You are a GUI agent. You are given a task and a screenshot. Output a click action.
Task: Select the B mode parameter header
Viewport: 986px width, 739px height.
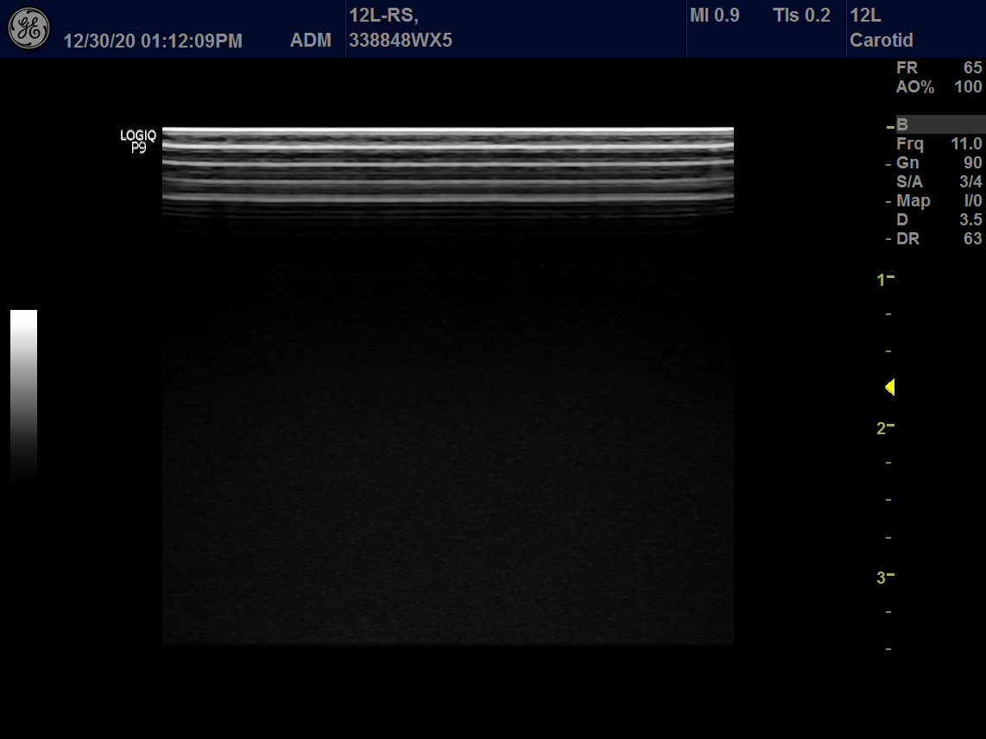939,124
